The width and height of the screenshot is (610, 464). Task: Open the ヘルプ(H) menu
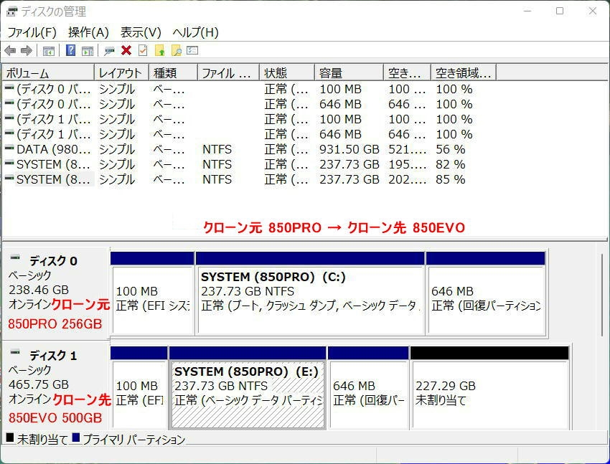tap(195, 32)
